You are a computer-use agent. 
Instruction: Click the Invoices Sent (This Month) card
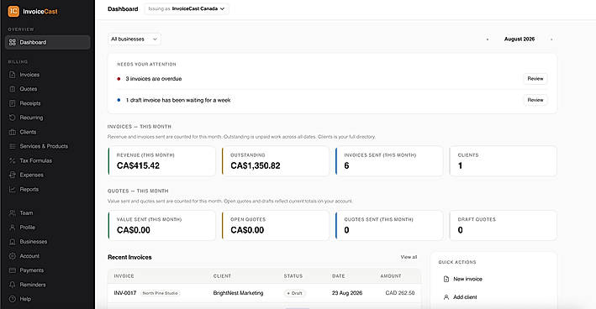389,161
